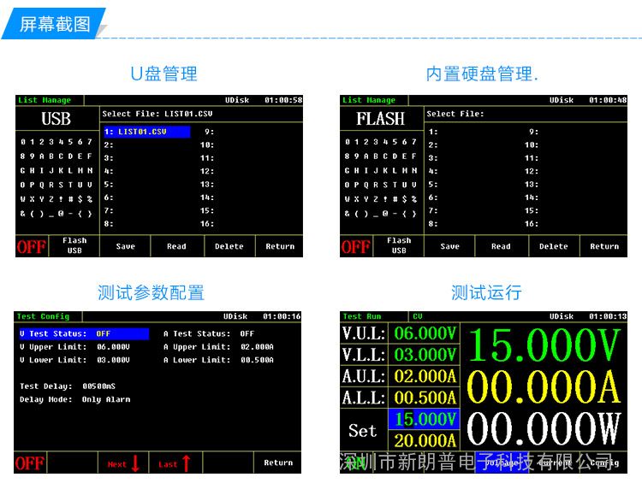Select file slot 1: in FLASH screen
This screenshot has height=501, width=642.
click(x=433, y=132)
